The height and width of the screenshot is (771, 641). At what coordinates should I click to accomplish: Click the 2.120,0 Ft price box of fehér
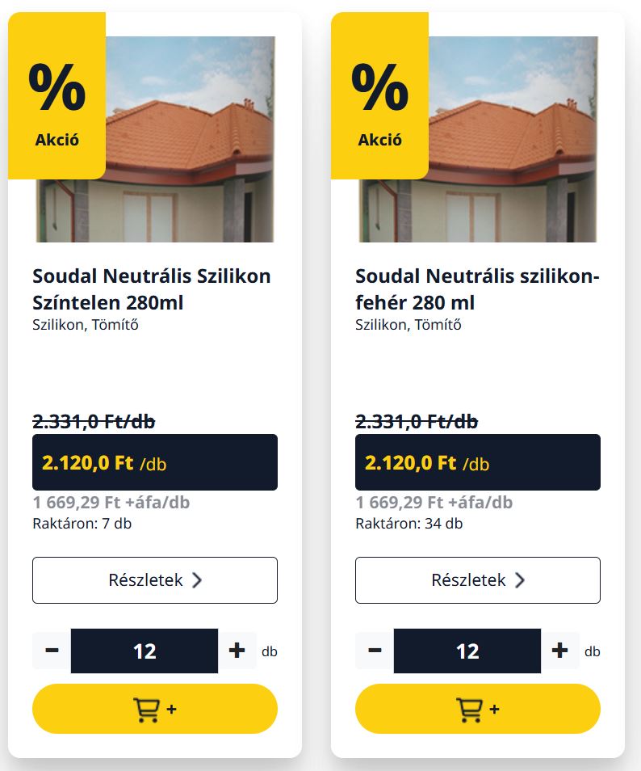[x=477, y=462]
